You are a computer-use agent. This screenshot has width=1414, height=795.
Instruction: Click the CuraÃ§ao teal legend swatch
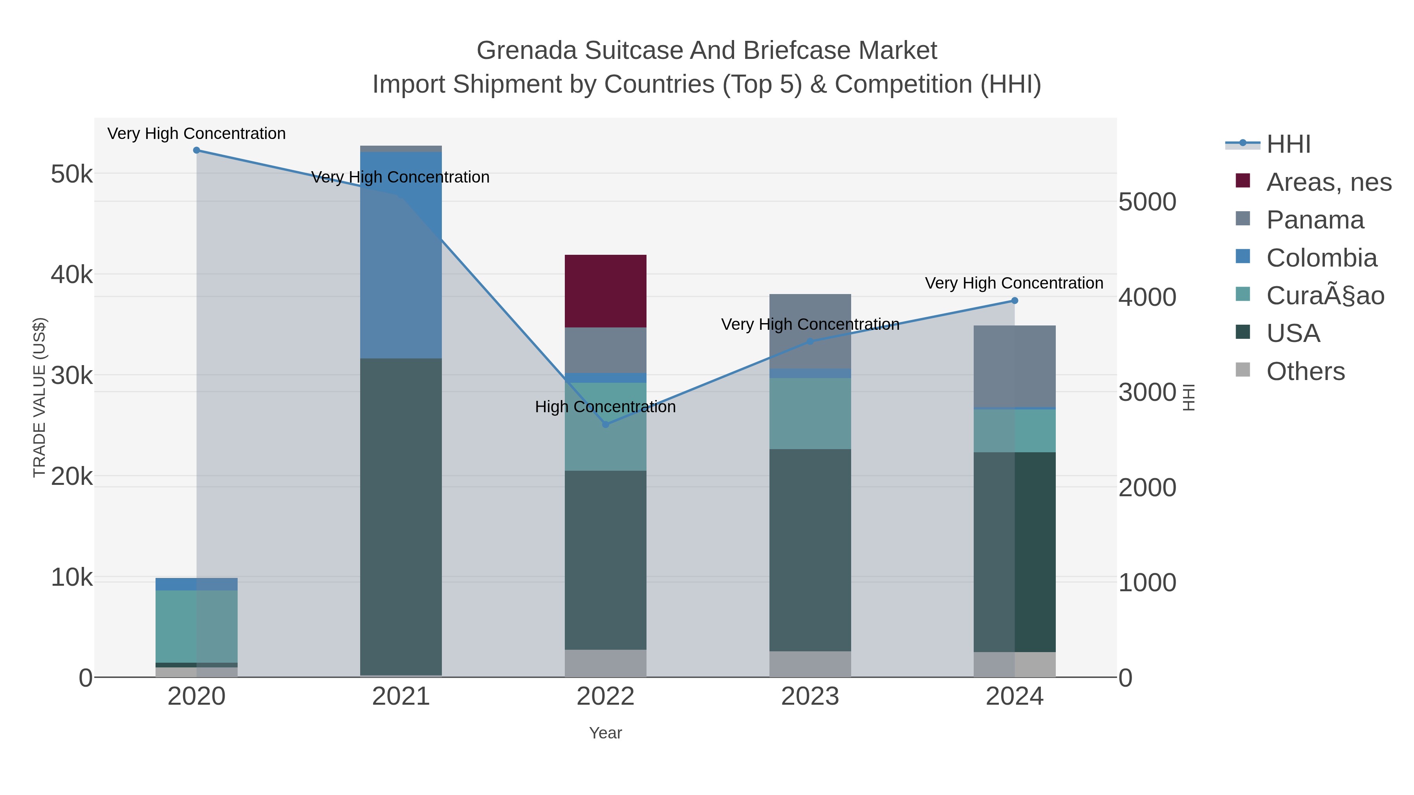[x=1243, y=294]
